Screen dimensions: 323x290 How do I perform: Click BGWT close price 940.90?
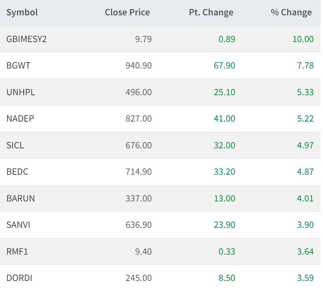click(x=138, y=65)
